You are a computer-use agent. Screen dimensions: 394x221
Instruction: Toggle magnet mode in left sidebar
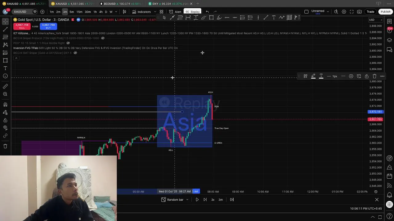click(5, 105)
